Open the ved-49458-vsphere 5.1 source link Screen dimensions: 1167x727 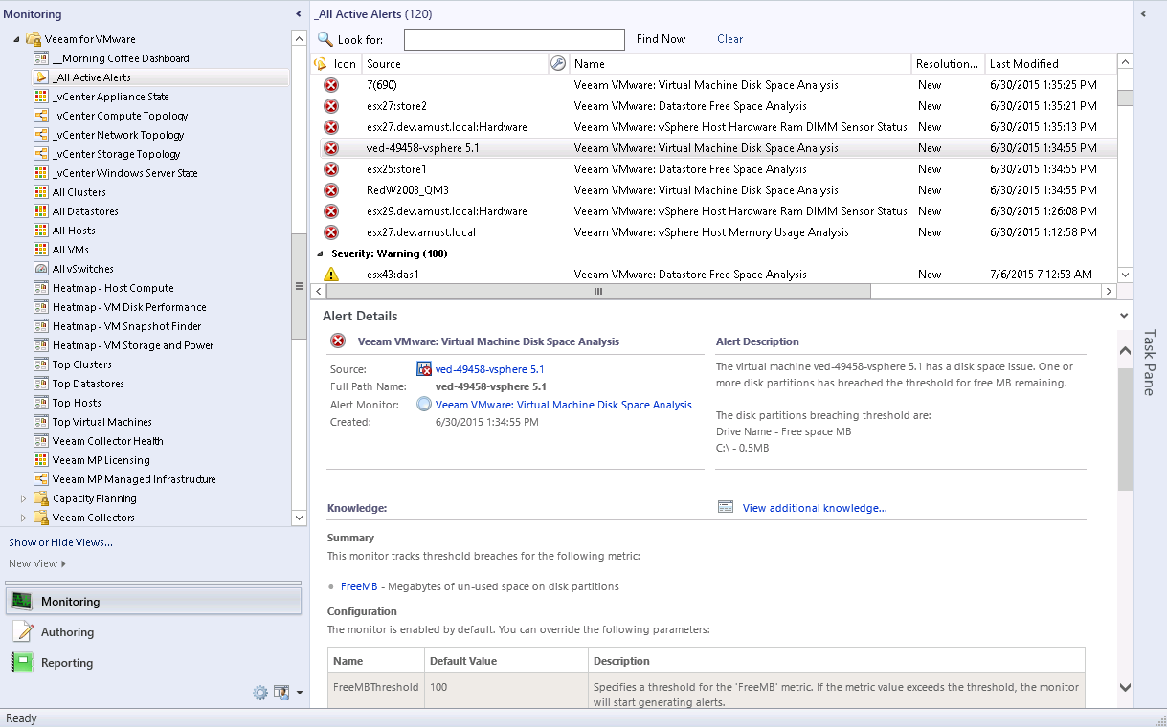[489, 369]
